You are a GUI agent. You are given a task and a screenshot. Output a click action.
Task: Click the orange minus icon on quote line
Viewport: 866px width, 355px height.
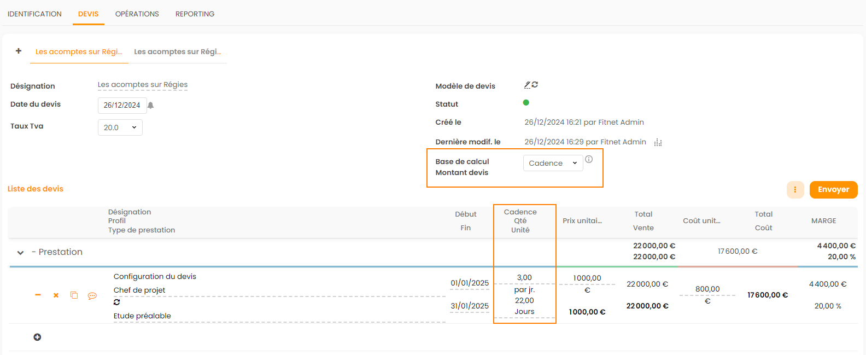pos(38,295)
